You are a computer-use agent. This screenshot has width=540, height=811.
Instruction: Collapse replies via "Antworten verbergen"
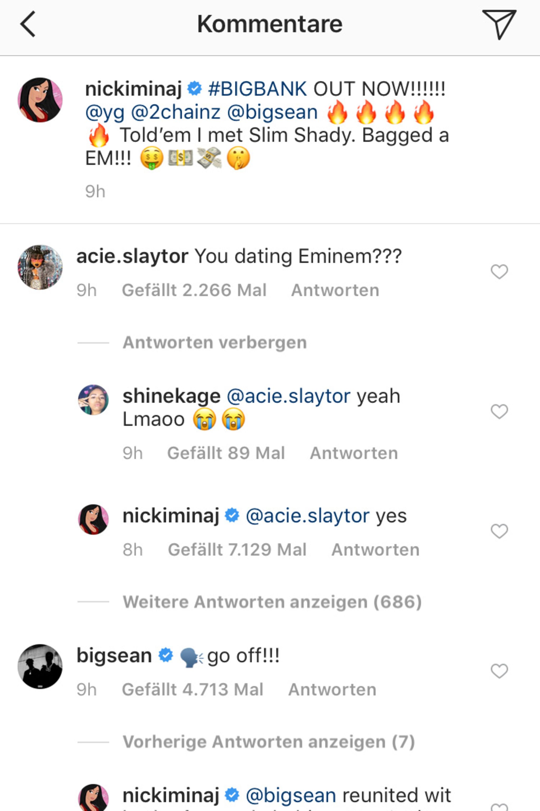pos(215,343)
